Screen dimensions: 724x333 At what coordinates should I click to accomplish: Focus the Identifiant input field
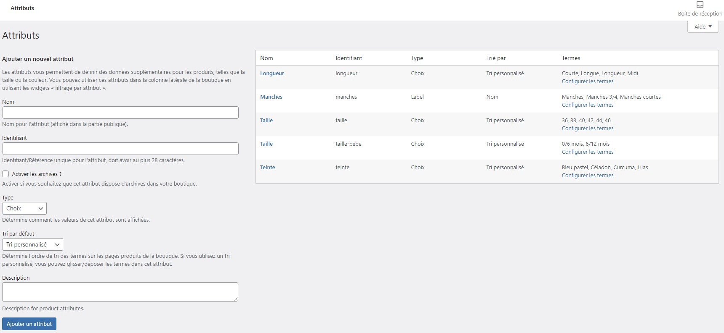[x=120, y=149]
